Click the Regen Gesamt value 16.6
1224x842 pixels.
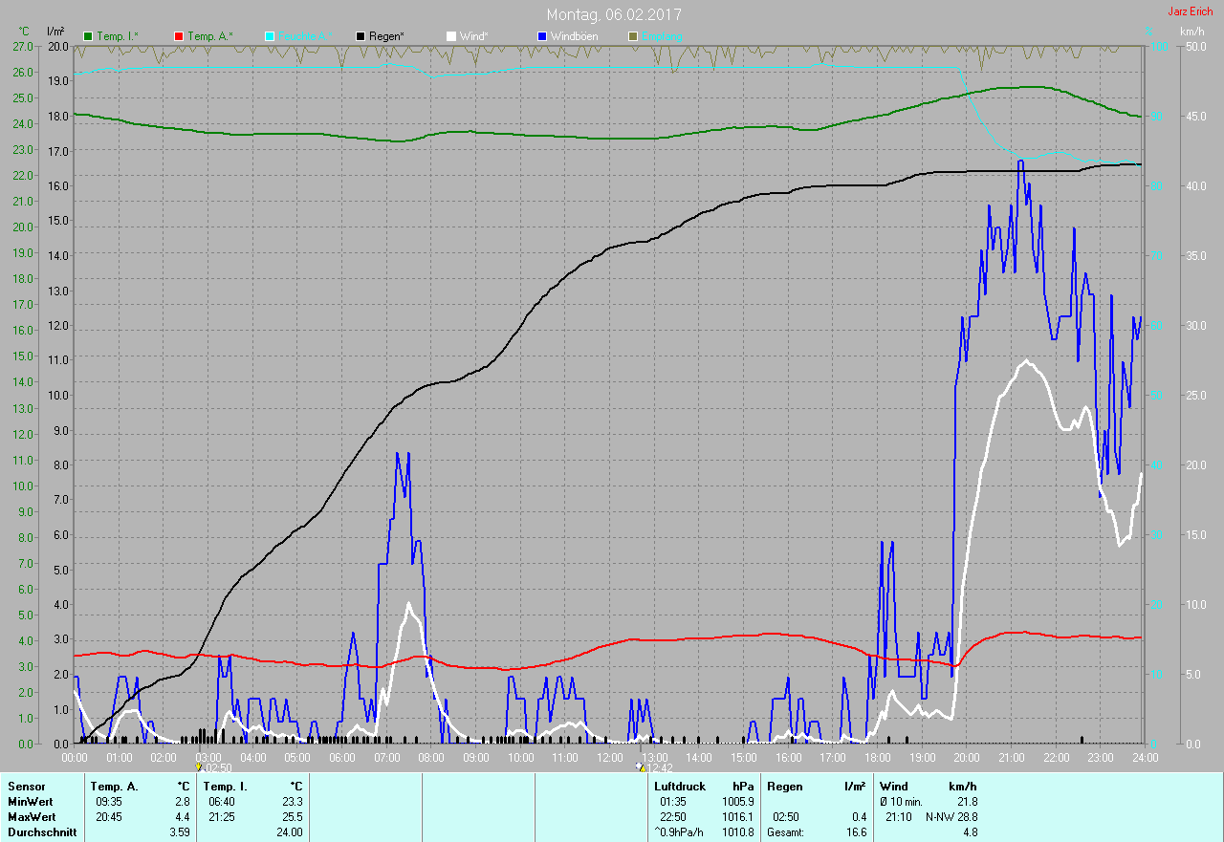pos(856,832)
